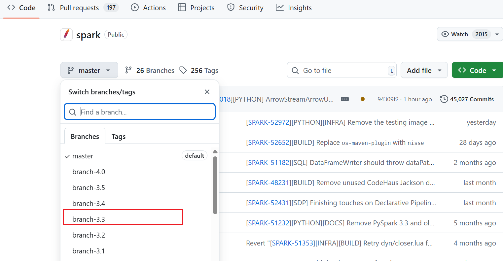
Task: Expand the Watch dropdown arrow
Action: [x=497, y=34]
